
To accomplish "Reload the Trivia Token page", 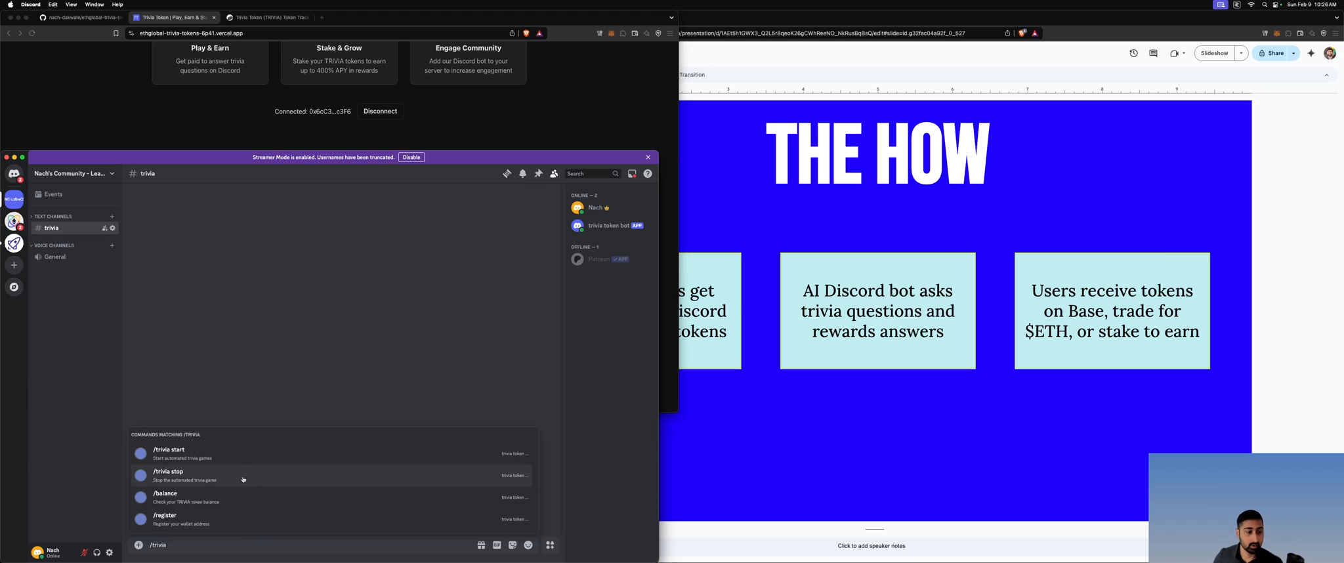I will pos(32,33).
